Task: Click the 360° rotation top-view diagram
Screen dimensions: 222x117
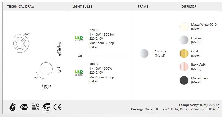Action: 21,43
